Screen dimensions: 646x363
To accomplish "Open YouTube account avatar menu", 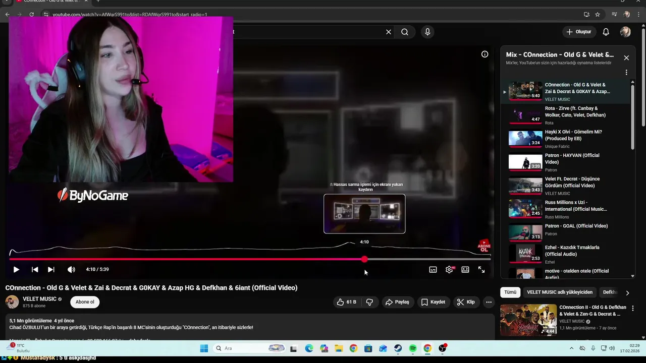I will (625, 32).
